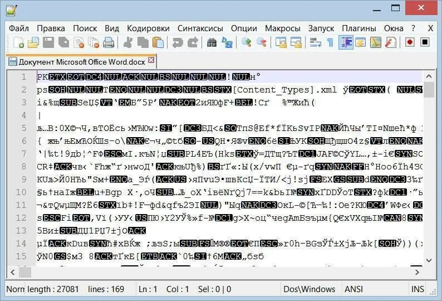Click the vertical scrollbar down arrow
Image resolution: width=442 pixels, height=301 pixels.
click(x=429, y=260)
